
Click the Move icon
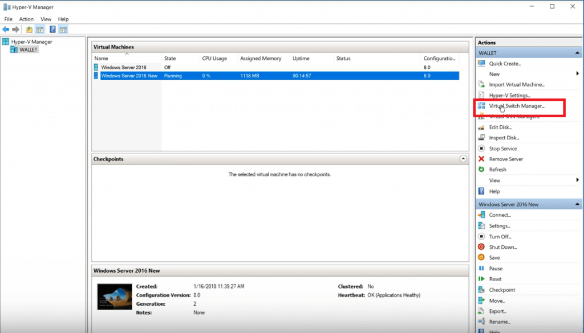click(x=481, y=301)
